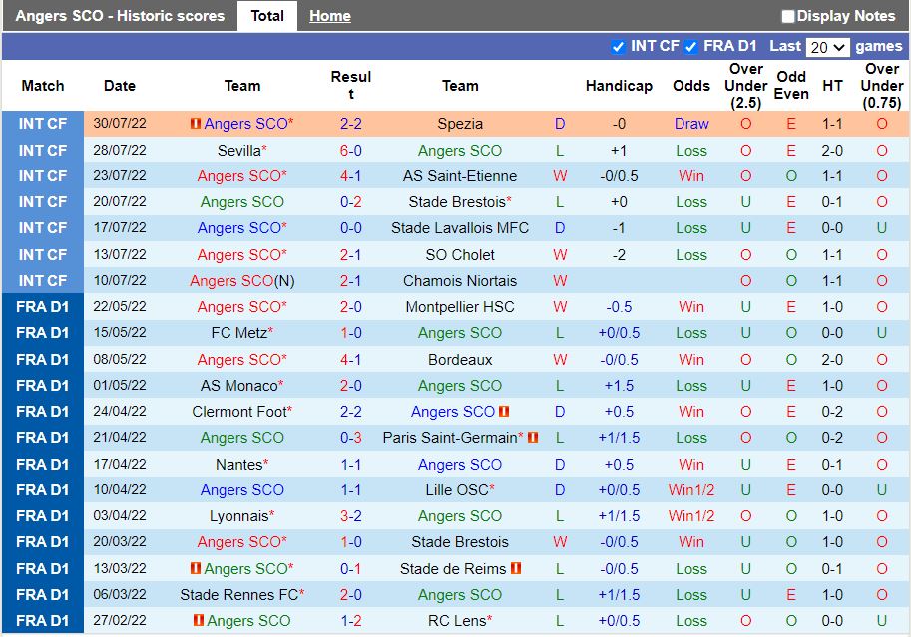Click the INT CF league cell for 30/07/22

click(42, 124)
